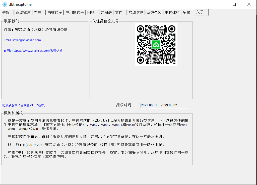Click the WeChat public account QR code

(156, 44)
